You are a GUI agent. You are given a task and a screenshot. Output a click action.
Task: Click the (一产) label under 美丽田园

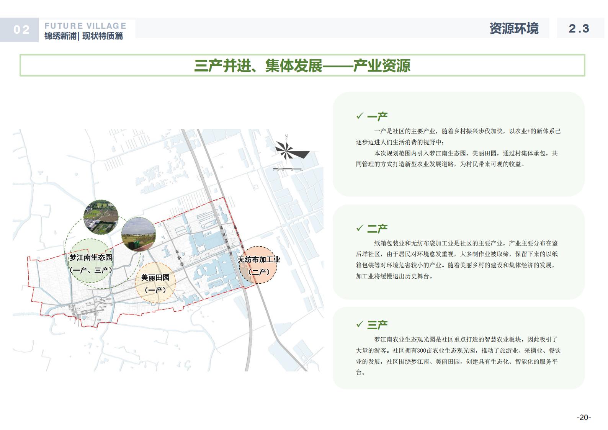(155, 290)
